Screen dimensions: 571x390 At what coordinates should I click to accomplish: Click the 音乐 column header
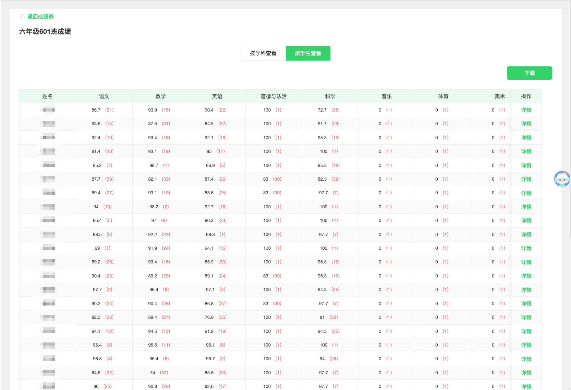point(387,96)
